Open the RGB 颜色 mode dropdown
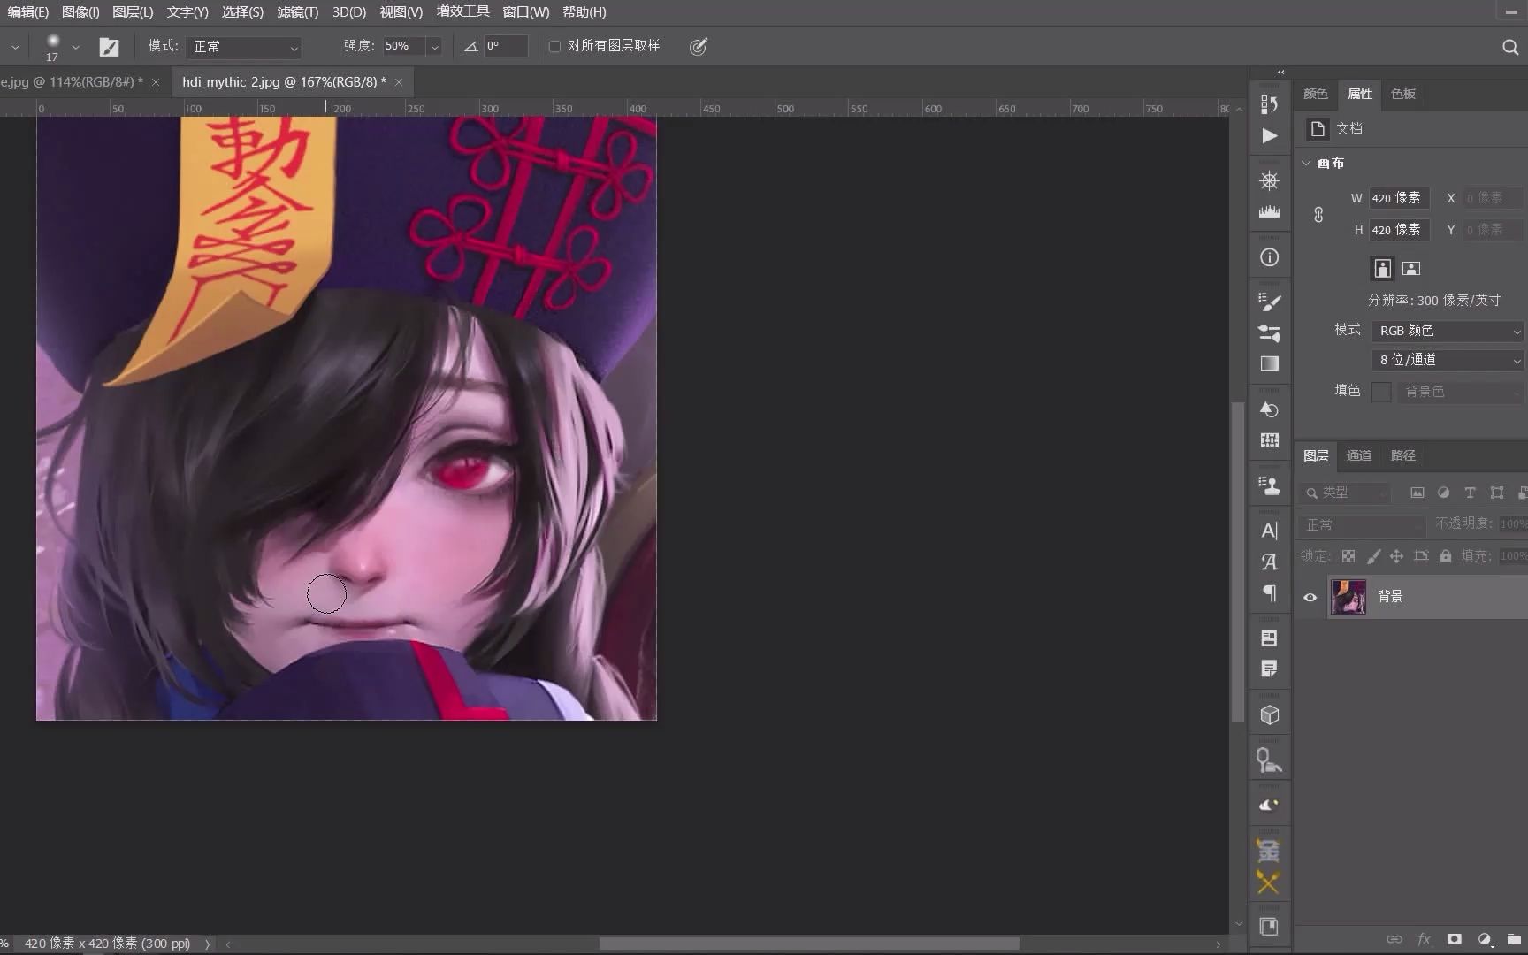This screenshot has width=1528, height=955. (1448, 331)
